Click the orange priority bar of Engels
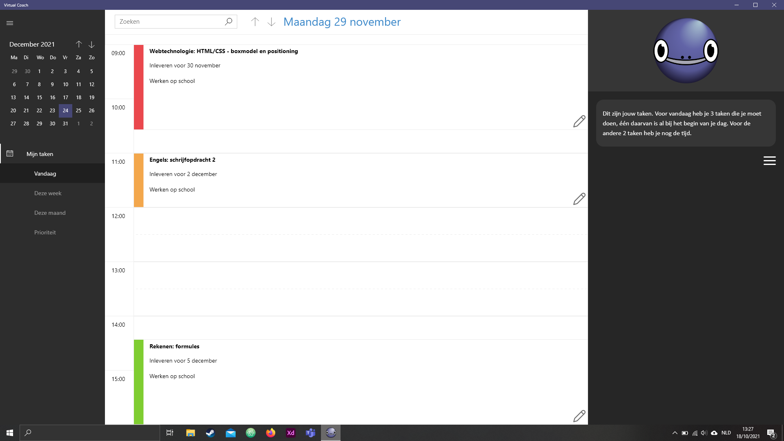 (138, 180)
